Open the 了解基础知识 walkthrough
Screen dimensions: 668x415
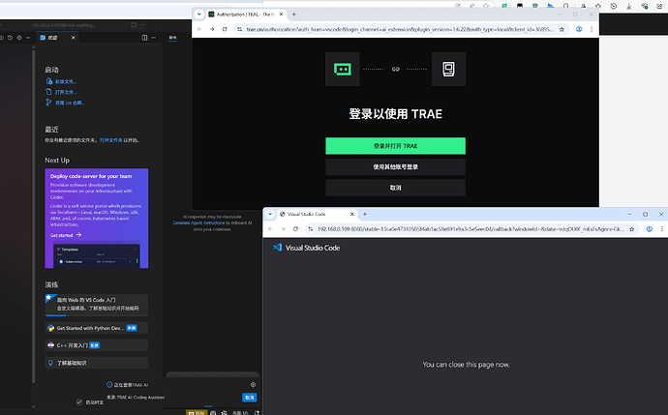coord(97,363)
